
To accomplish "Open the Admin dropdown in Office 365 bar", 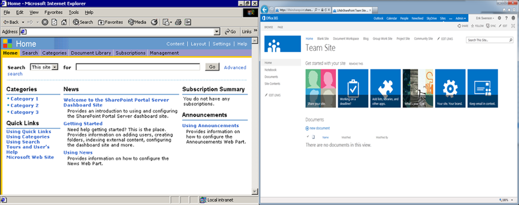I will [461, 18].
